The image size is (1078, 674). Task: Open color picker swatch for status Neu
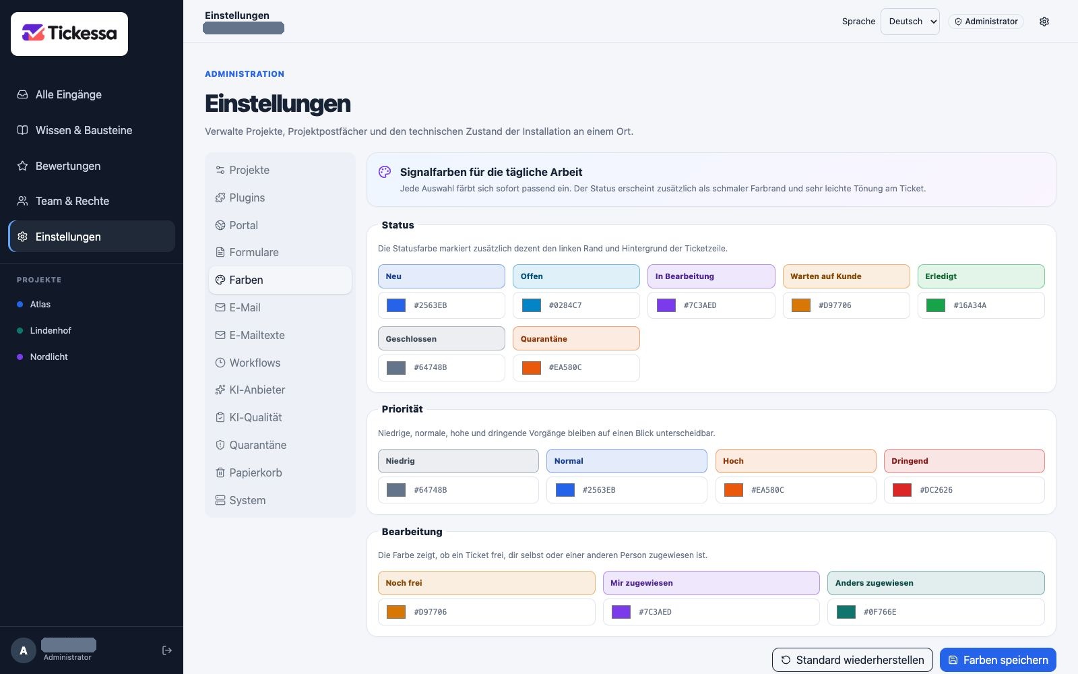(396, 305)
